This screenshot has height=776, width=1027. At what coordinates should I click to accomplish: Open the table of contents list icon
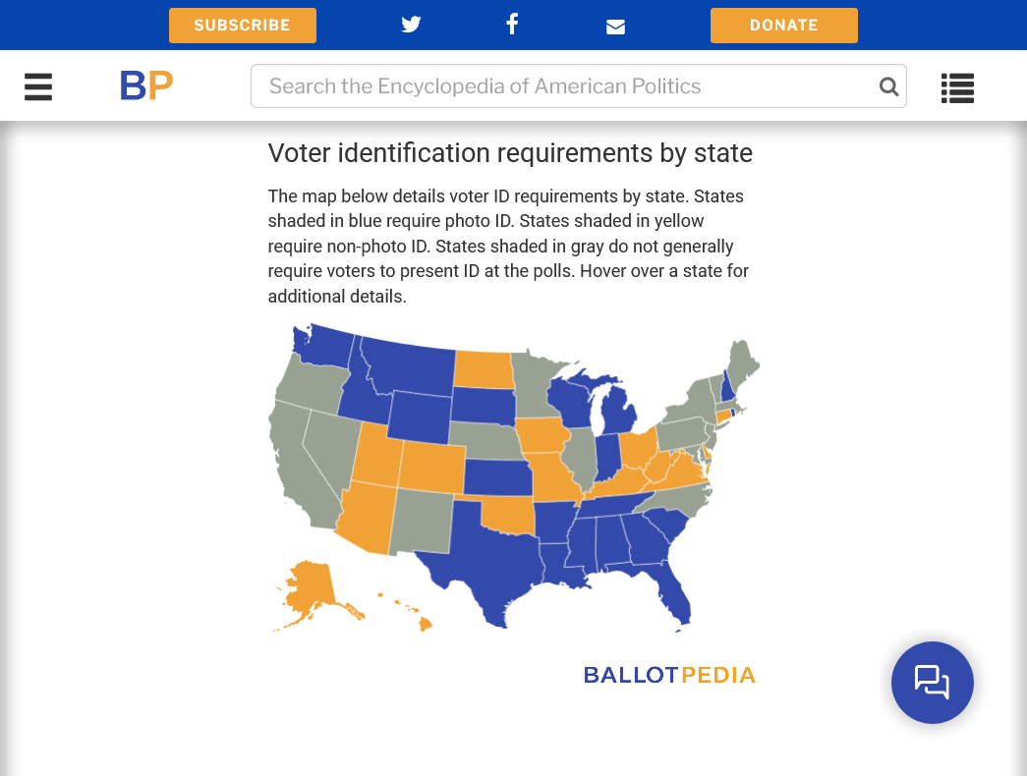(x=957, y=87)
